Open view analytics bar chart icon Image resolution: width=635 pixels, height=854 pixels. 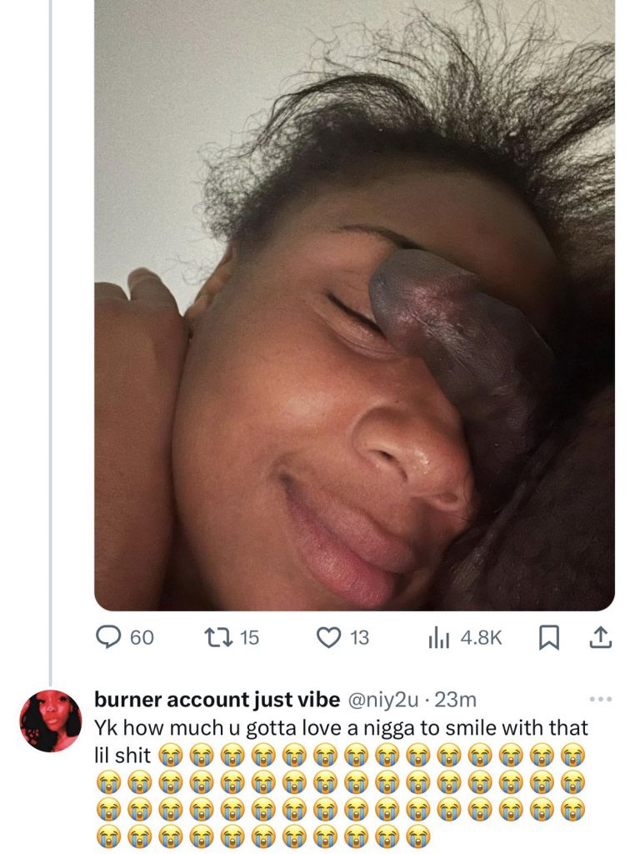[438, 638]
